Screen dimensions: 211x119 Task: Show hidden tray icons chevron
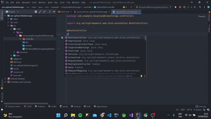coord(168,115)
